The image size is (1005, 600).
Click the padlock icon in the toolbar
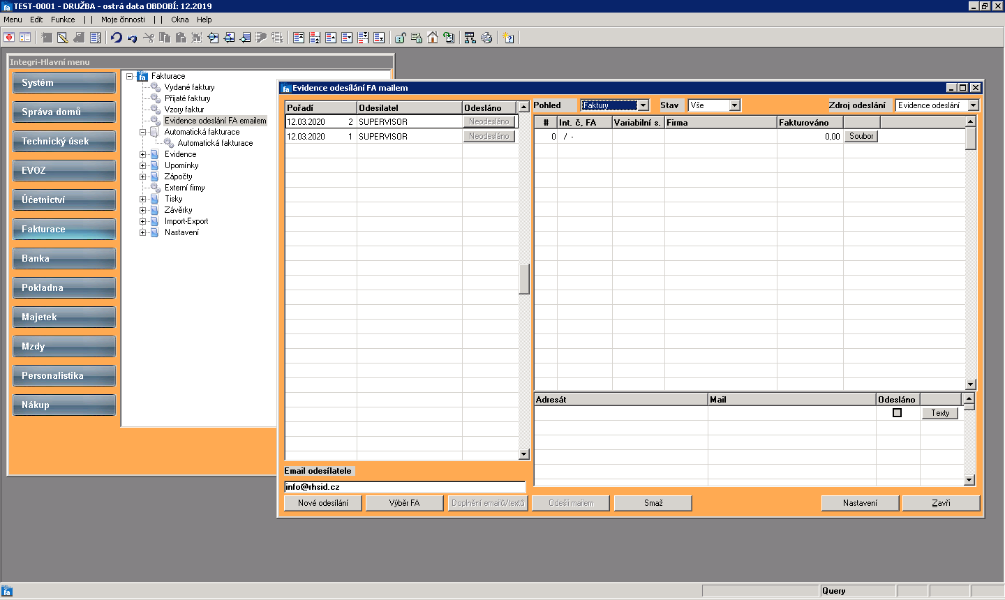click(401, 38)
